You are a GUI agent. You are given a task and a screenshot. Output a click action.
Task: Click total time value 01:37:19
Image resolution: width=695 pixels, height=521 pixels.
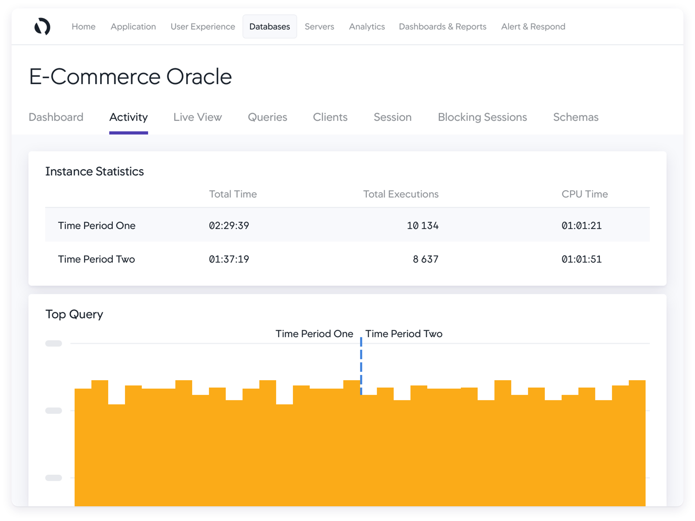point(229,259)
